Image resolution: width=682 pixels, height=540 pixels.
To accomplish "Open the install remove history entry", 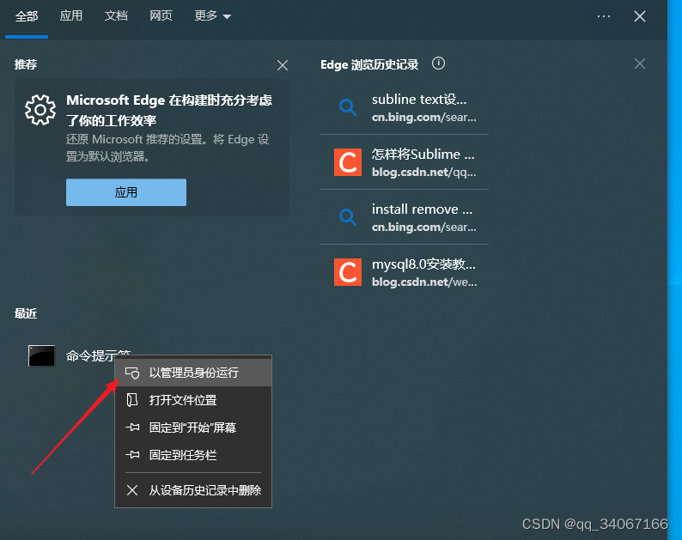I will (x=405, y=217).
